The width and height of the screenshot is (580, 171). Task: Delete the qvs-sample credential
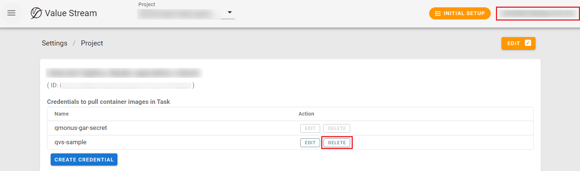[x=337, y=143]
